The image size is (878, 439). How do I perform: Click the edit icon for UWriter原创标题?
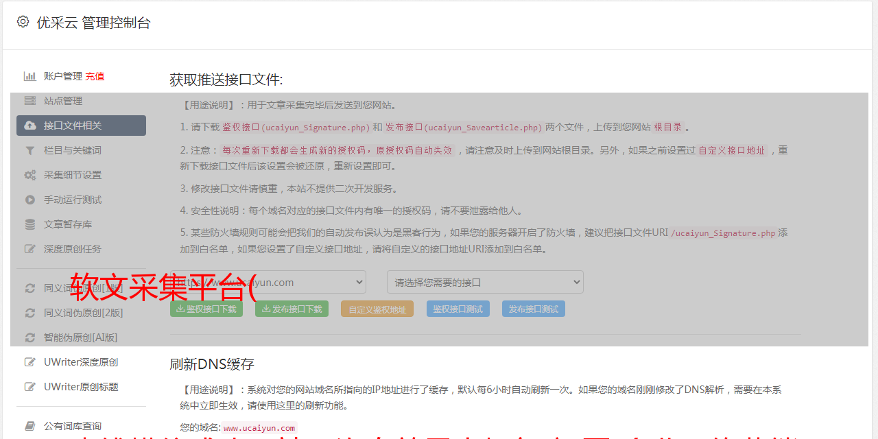tap(30, 387)
